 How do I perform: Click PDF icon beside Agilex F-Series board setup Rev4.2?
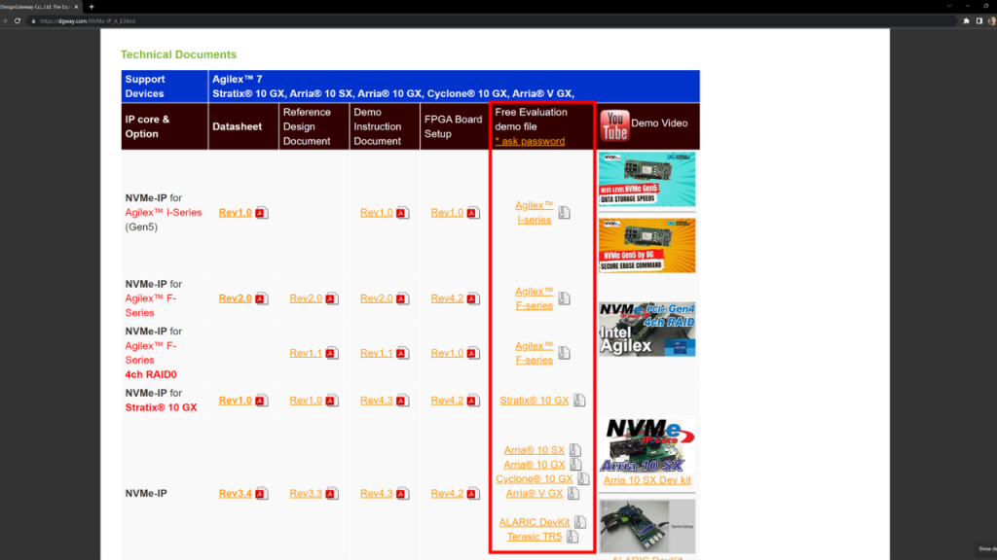[473, 298]
